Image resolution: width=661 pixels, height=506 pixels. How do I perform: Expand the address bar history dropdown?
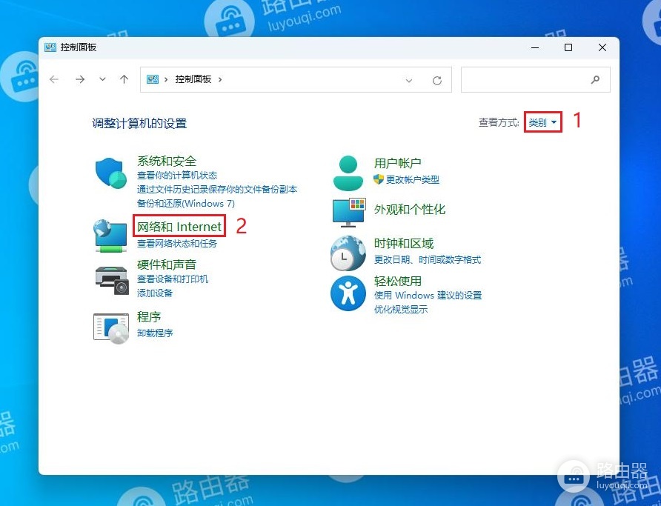point(409,80)
